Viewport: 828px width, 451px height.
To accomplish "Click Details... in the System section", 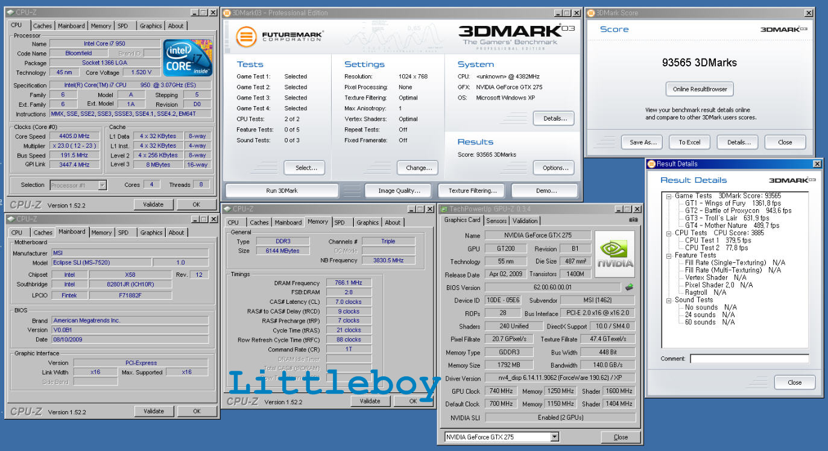I will tap(554, 118).
